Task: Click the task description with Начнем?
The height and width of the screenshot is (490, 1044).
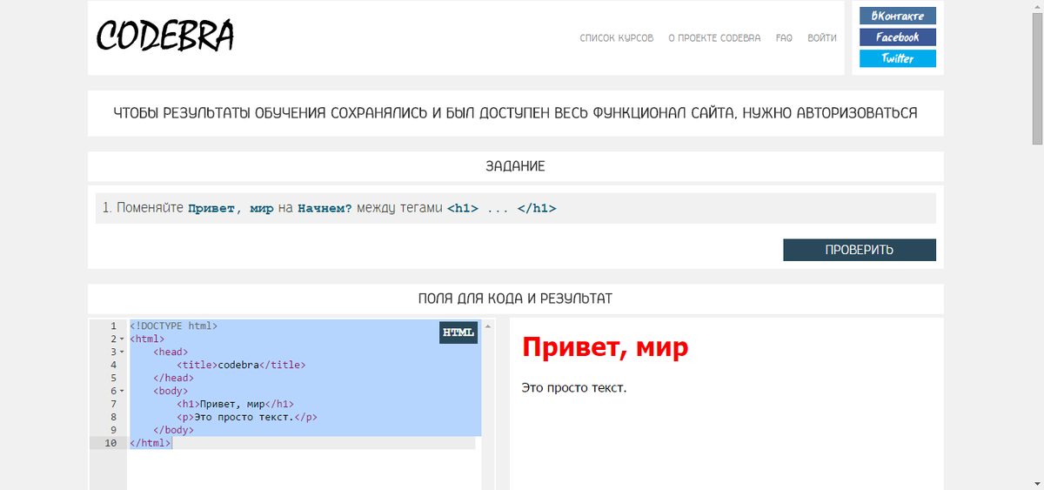Action: [x=516, y=208]
